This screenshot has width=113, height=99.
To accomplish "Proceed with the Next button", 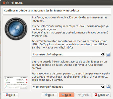I will [x=67, y=95].
